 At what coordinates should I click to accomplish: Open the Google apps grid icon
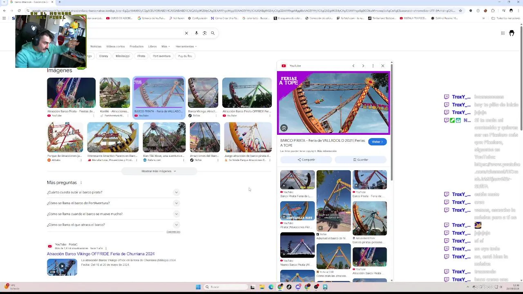point(503,33)
